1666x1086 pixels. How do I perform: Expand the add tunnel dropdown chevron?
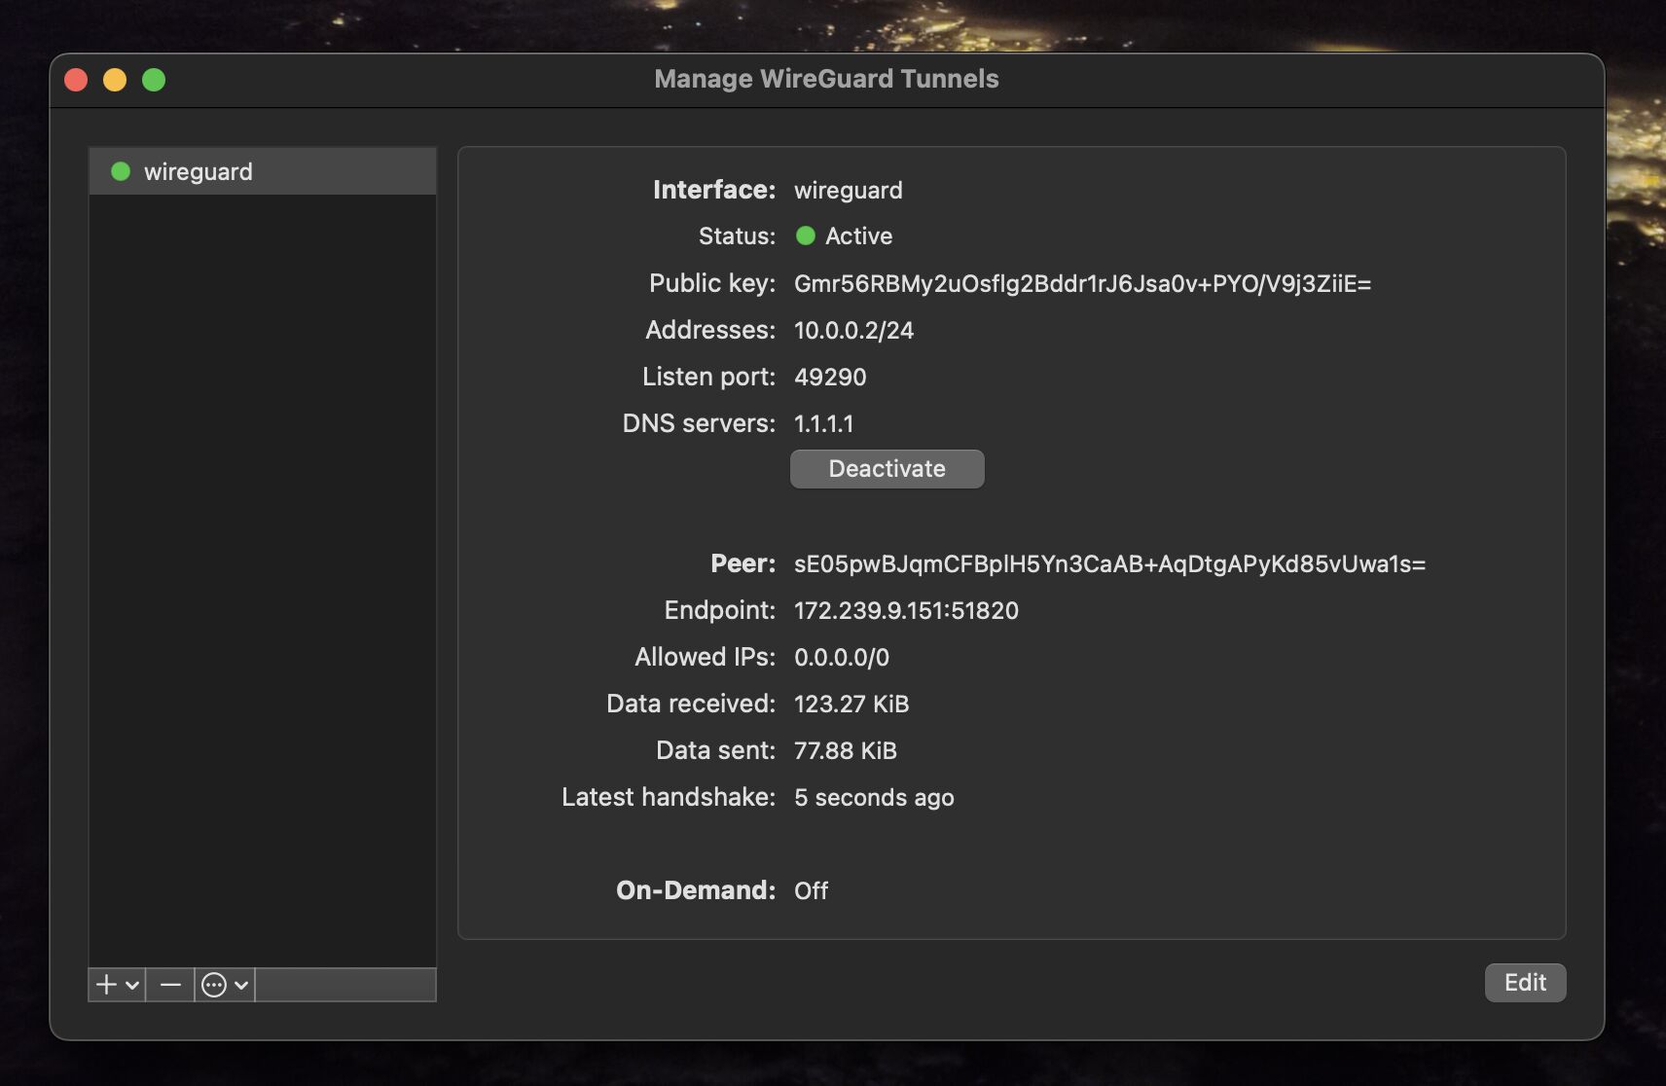pyautogui.click(x=132, y=986)
